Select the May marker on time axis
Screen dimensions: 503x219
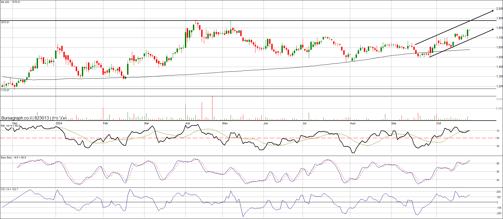[225, 123]
